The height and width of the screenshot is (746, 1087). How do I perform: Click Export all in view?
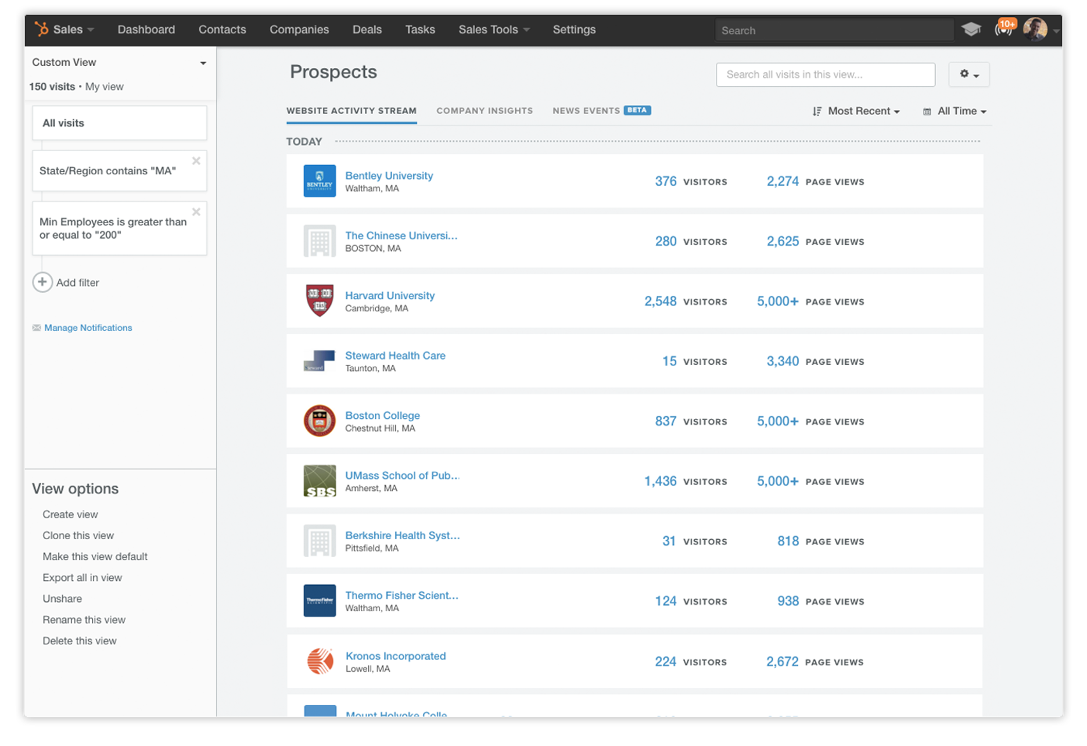coord(82,578)
